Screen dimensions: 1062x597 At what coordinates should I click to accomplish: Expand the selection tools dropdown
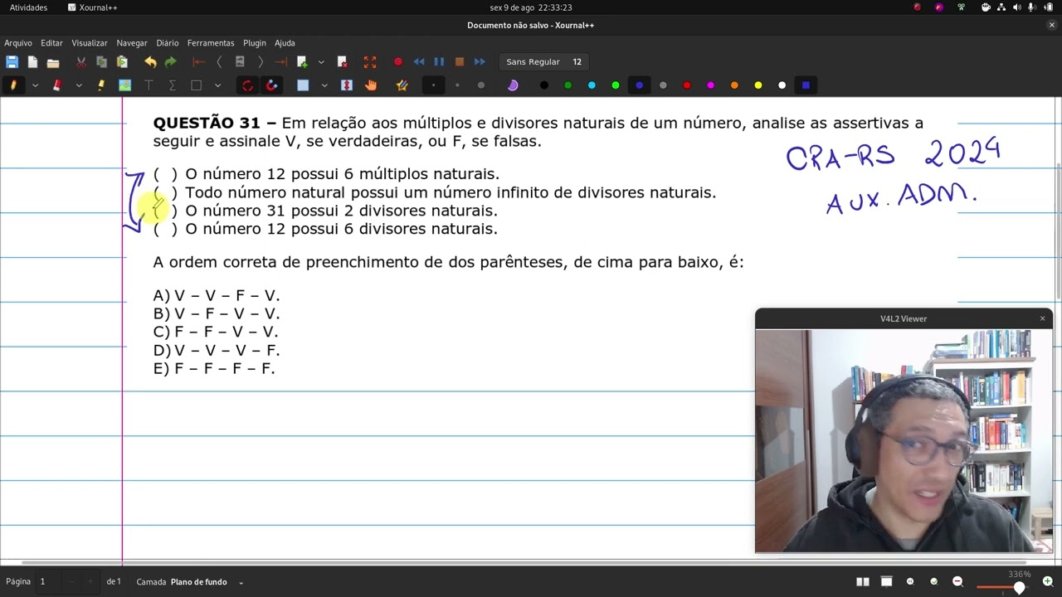point(324,85)
